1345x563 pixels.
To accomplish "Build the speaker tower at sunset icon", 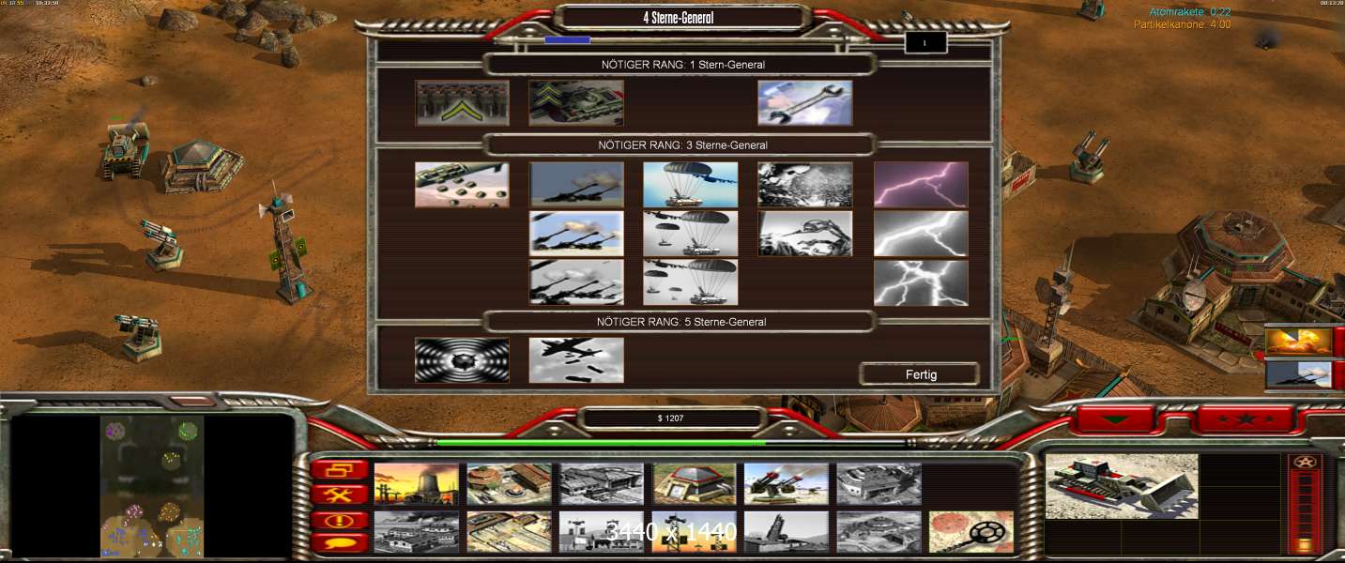I will coord(694,532).
